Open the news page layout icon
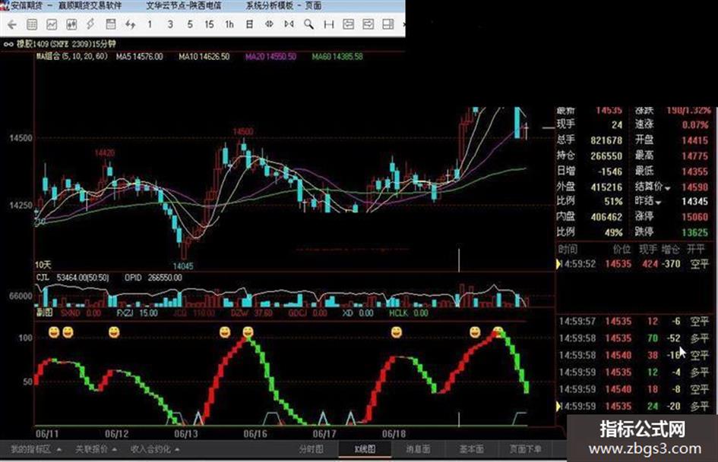 (x=110, y=24)
